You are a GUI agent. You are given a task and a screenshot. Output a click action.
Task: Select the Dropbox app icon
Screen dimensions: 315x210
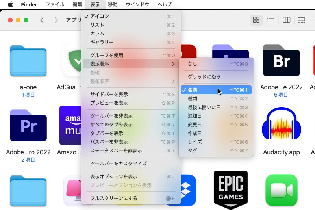[188, 190]
